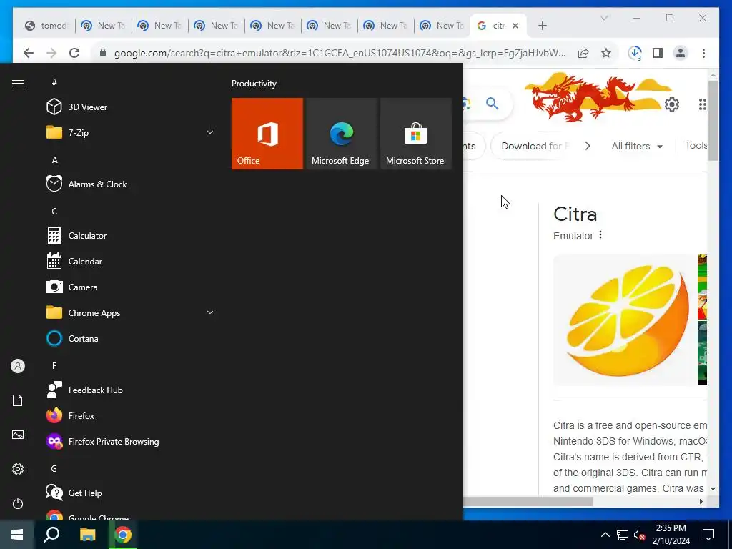Click Chrome back arrow
Screen dimensions: 732x549
coord(29,53)
